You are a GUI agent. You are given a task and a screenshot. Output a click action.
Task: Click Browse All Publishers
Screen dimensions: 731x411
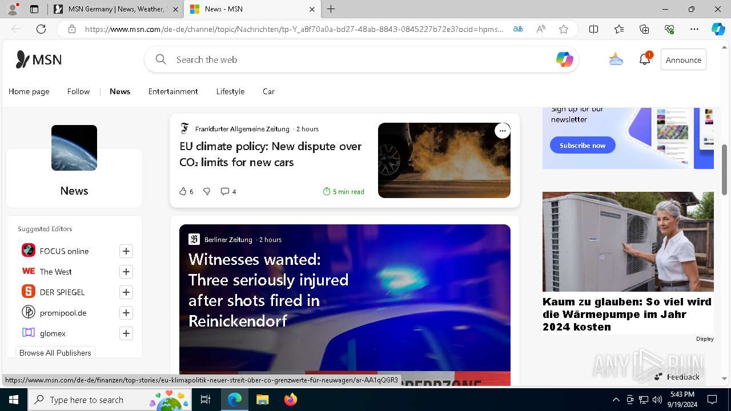click(55, 353)
